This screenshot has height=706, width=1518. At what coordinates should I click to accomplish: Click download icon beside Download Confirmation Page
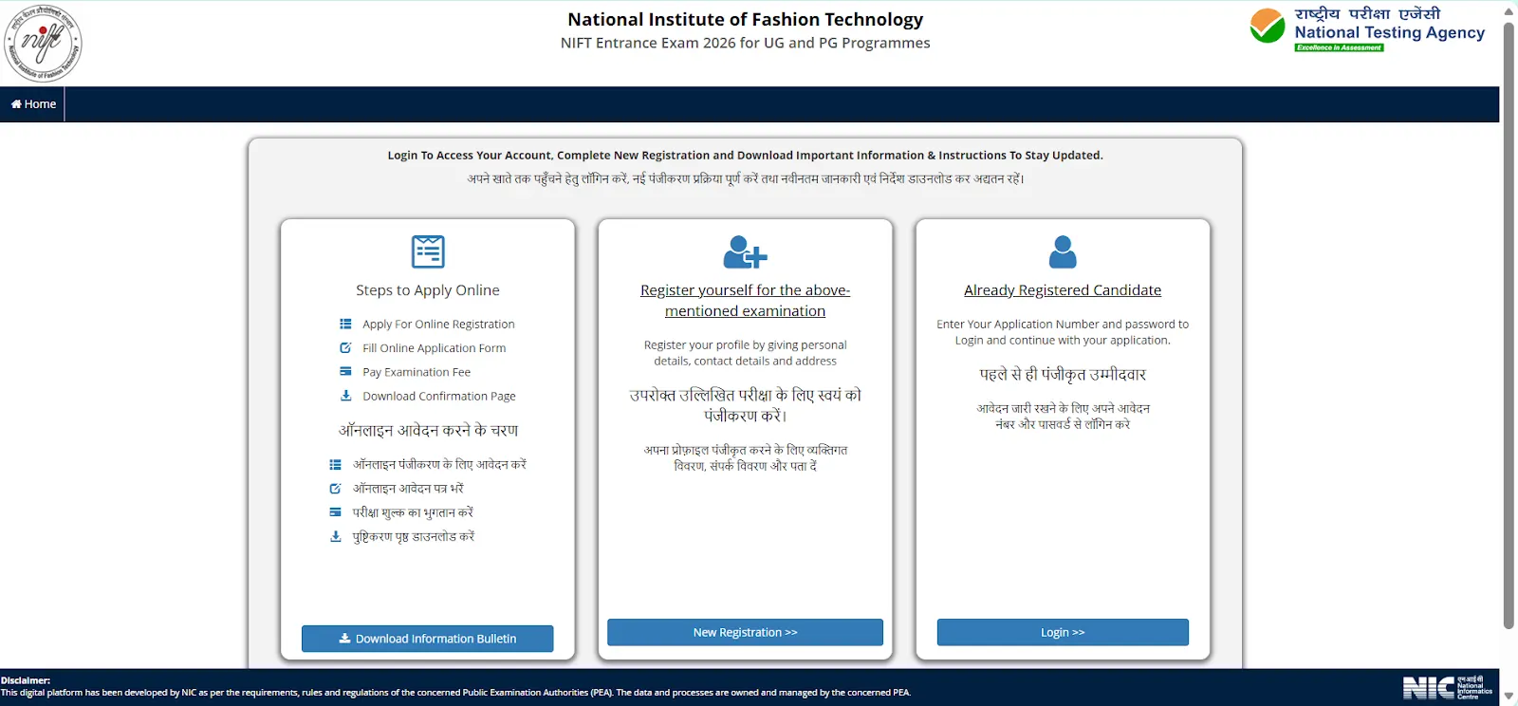[x=345, y=396]
